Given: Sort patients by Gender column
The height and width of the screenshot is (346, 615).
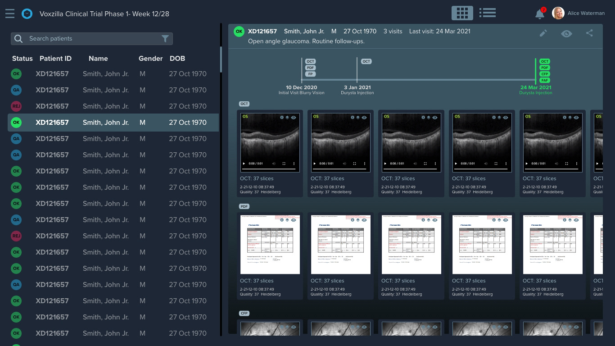Looking at the screenshot, I should (150, 59).
